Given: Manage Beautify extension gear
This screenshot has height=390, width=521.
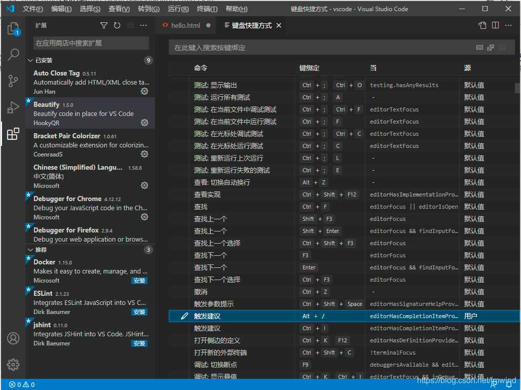Looking at the screenshot, I should 144,123.
